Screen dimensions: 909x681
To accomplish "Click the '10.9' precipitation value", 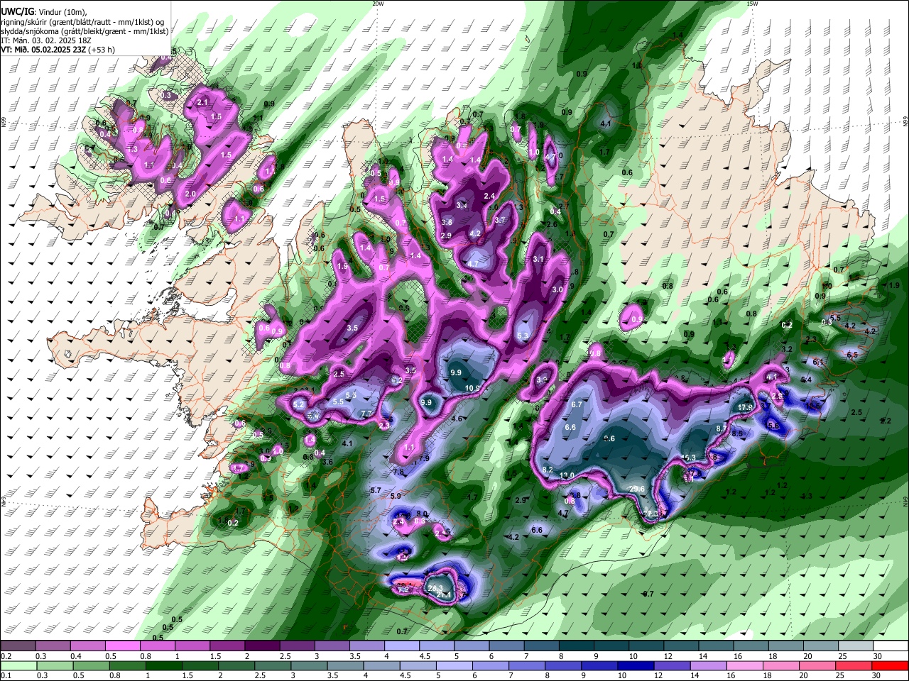I will tap(473, 388).
